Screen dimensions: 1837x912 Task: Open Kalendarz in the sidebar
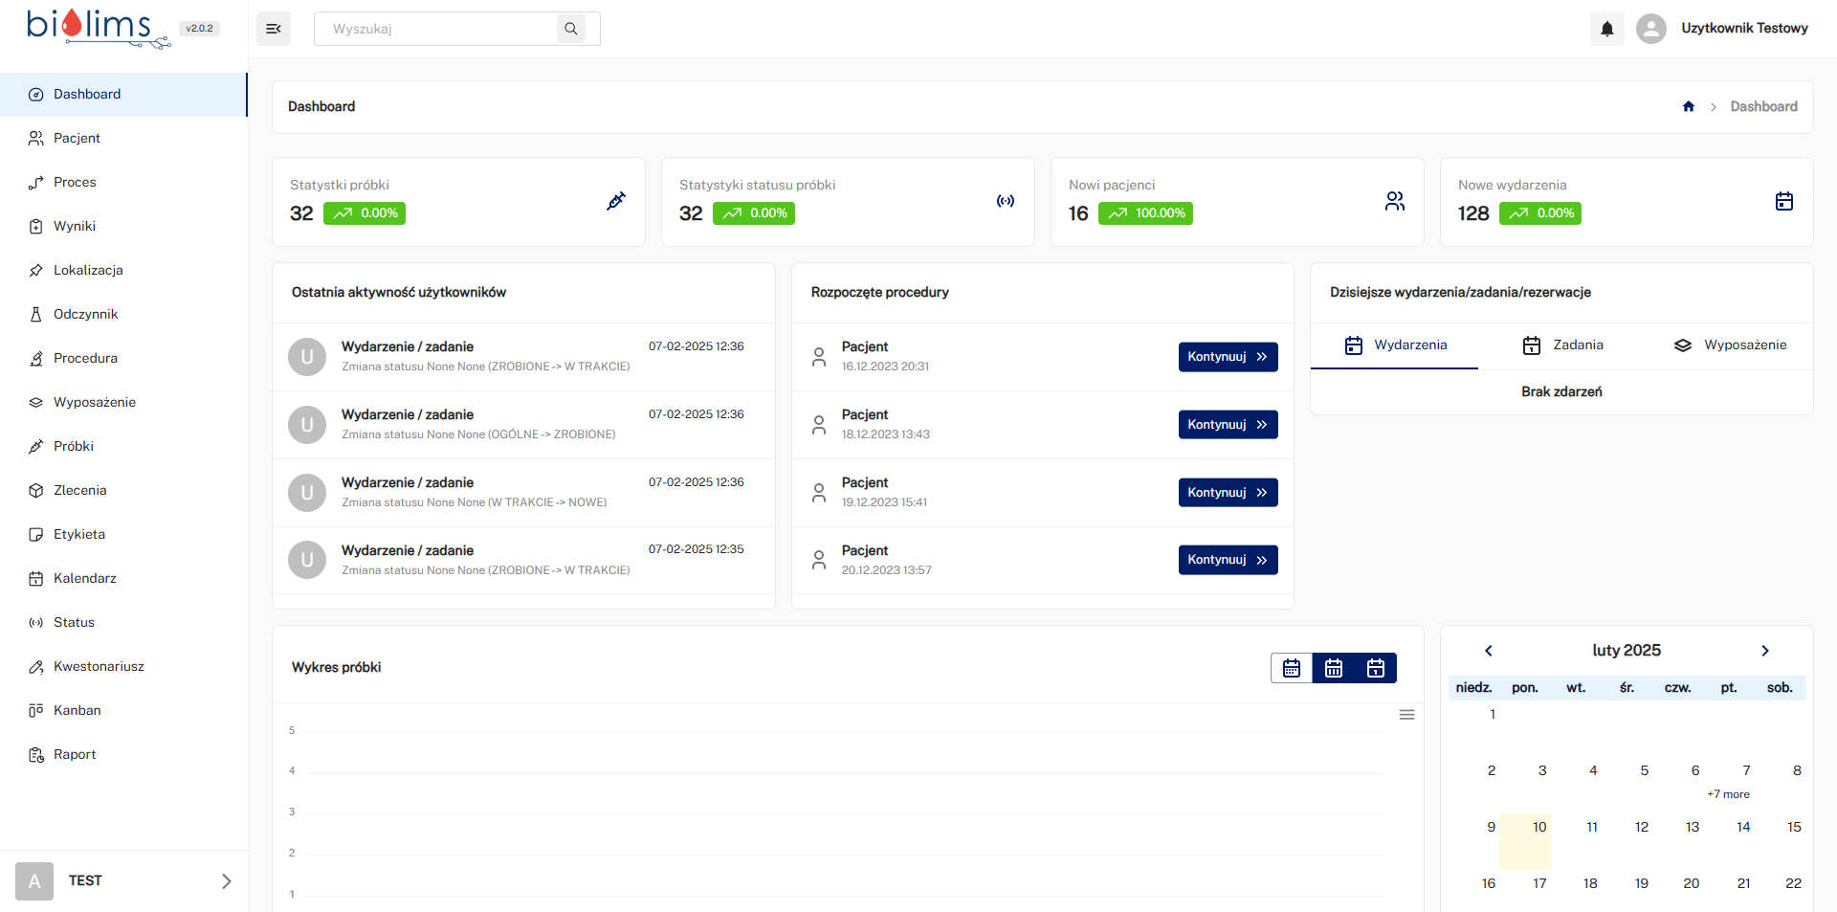(123, 579)
